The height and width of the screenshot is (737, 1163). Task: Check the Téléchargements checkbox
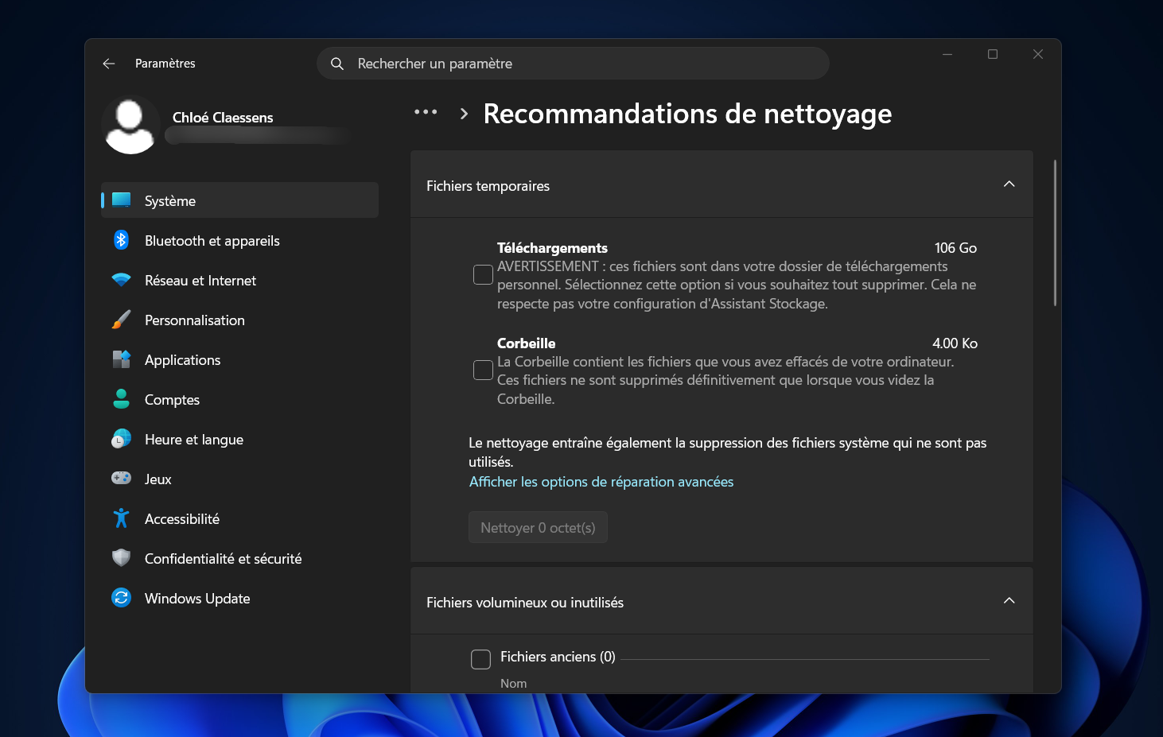coord(483,275)
